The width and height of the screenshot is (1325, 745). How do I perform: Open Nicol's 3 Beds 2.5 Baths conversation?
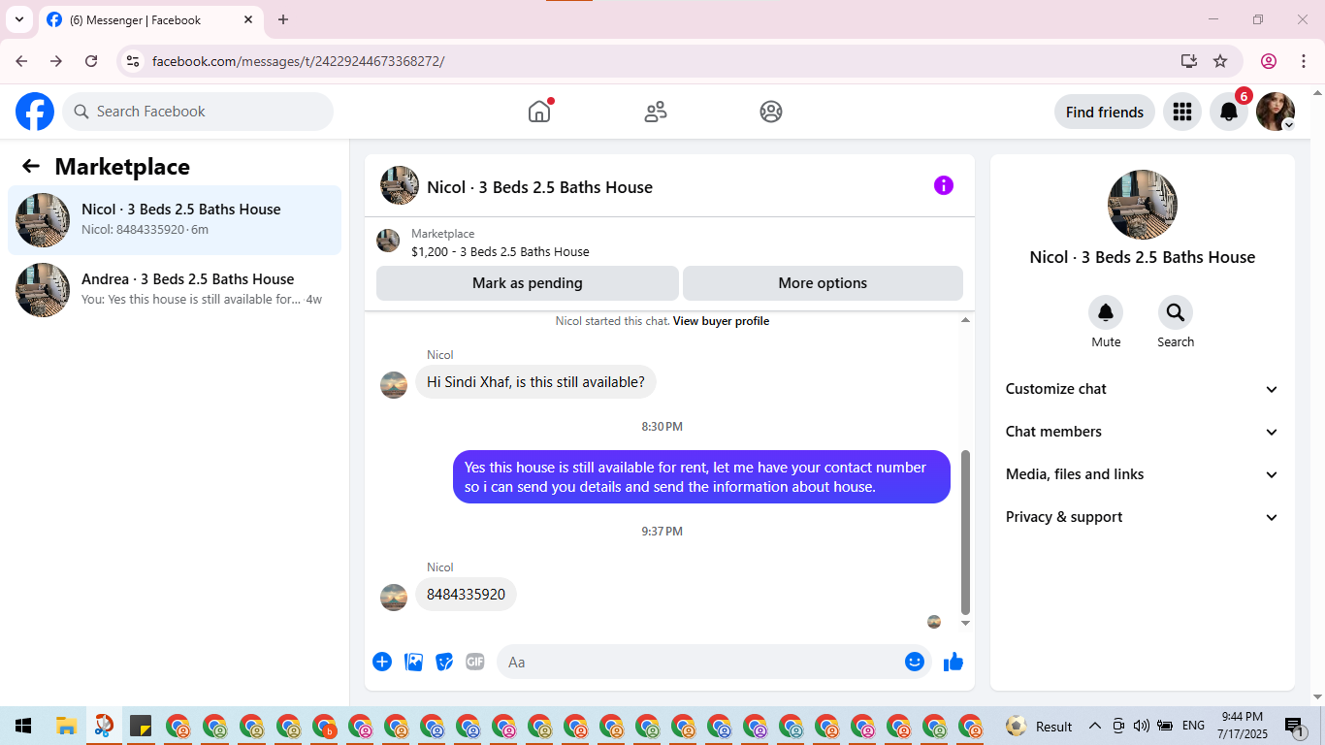point(175,220)
